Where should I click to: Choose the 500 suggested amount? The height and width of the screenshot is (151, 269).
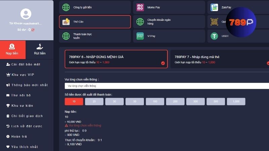[216, 102]
